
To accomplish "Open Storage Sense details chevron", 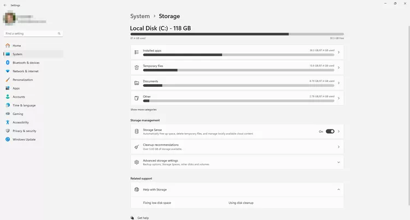I will (x=338, y=132).
